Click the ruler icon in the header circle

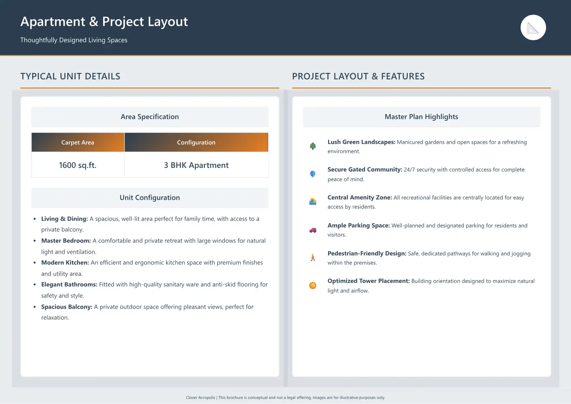[x=533, y=28]
